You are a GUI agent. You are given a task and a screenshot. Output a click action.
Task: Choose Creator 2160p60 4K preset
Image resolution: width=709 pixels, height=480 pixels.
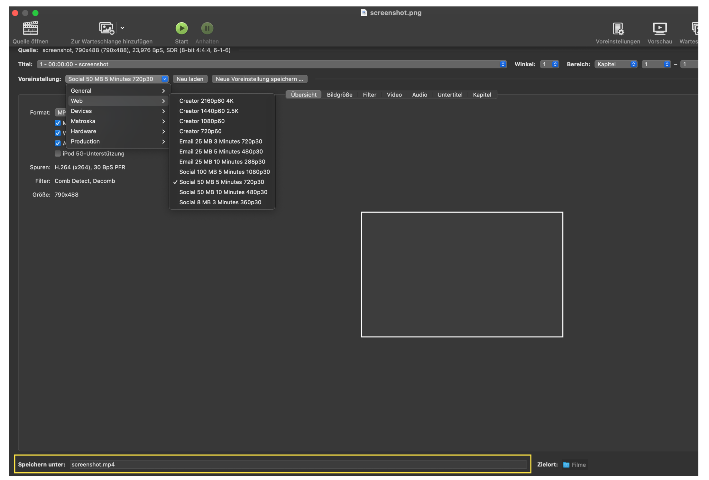(x=222, y=101)
